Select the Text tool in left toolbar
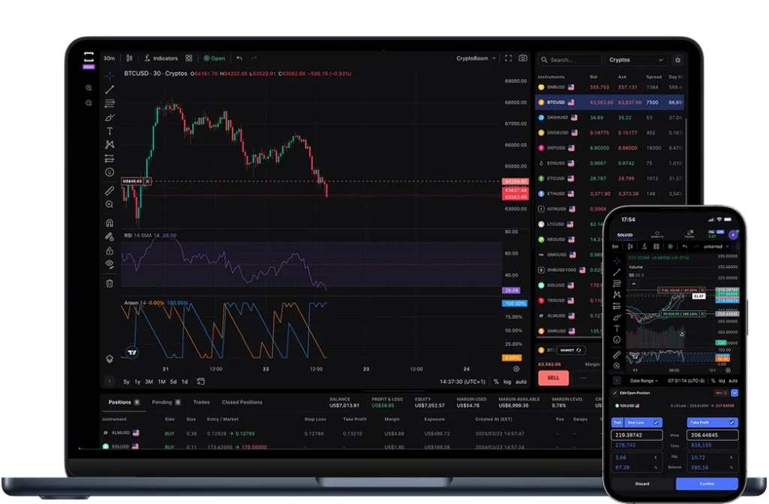This screenshot has width=769, height=504. tap(110, 131)
